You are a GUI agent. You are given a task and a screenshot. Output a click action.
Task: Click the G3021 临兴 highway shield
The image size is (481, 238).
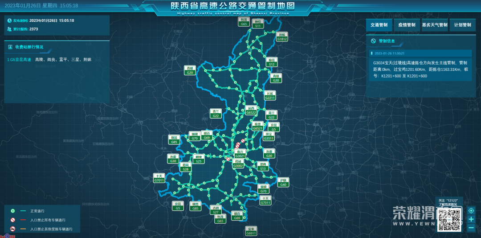240,154
